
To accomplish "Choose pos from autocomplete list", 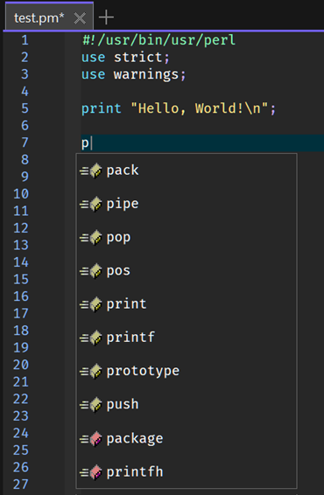I will coord(187,271).
